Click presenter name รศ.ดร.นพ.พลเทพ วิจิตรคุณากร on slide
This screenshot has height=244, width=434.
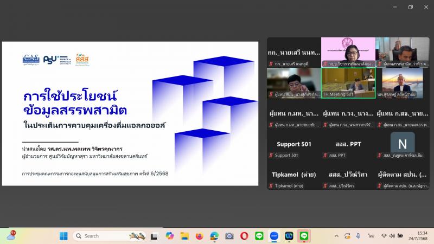85,149
